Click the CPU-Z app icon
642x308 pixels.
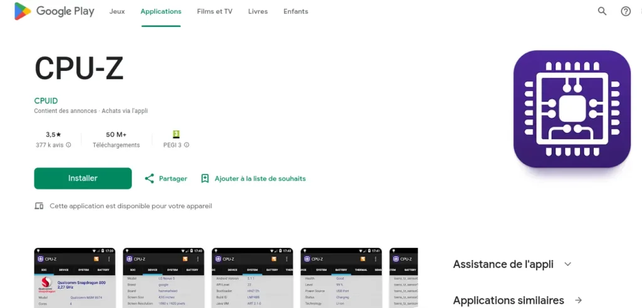click(x=572, y=109)
